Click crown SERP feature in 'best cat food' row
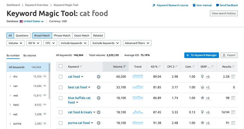 202,87
